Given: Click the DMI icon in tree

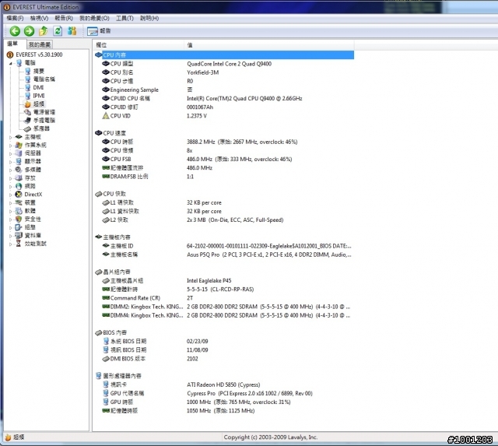Looking at the screenshot, I should [28, 87].
